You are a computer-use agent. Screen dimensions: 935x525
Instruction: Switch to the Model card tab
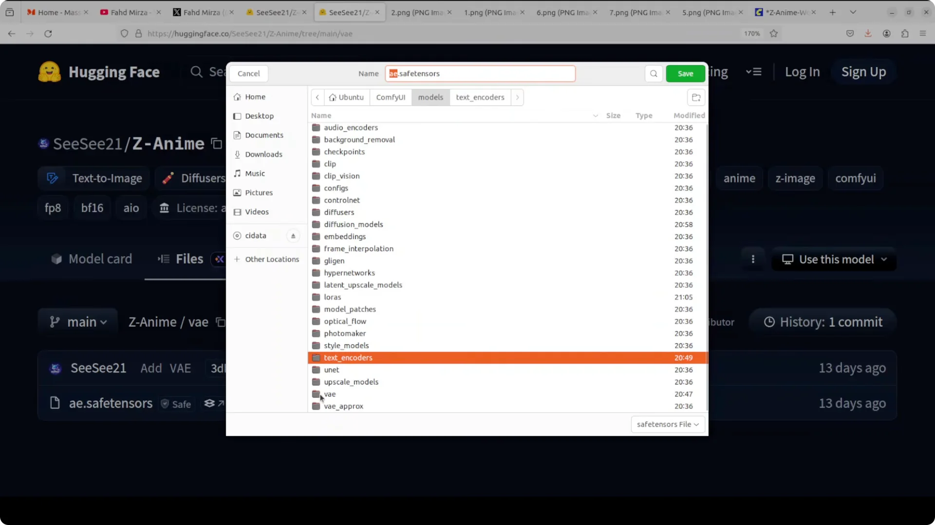coord(92,259)
